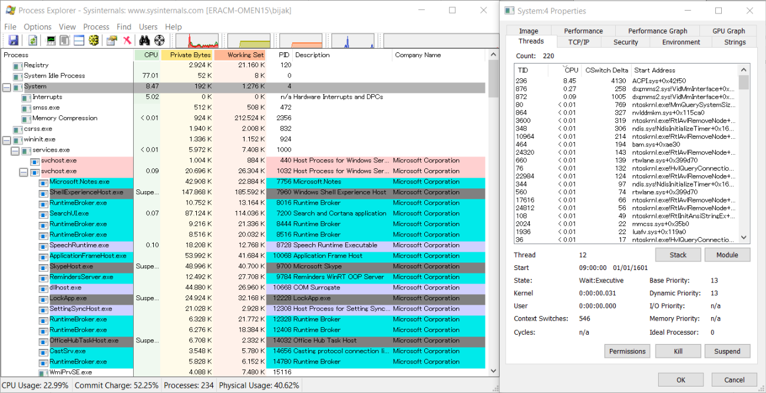
Task: Click the binoculars Find Handle icon
Action: [x=144, y=41]
